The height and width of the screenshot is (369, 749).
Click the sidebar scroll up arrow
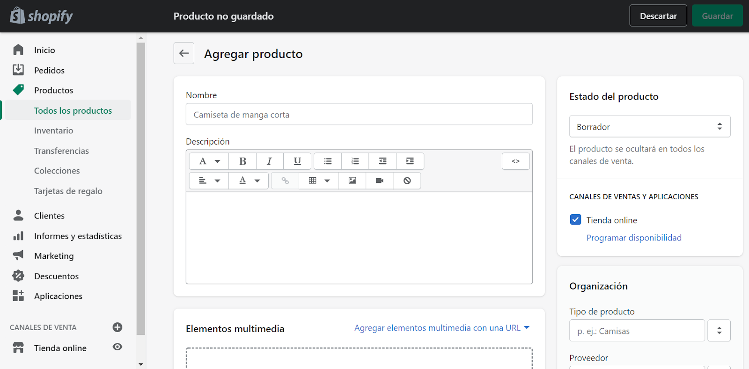pos(140,37)
